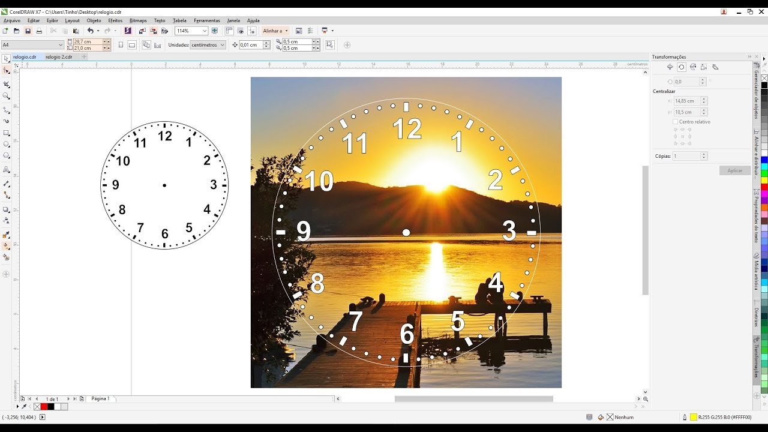Click the Export icon in toolbar

tap(154, 31)
